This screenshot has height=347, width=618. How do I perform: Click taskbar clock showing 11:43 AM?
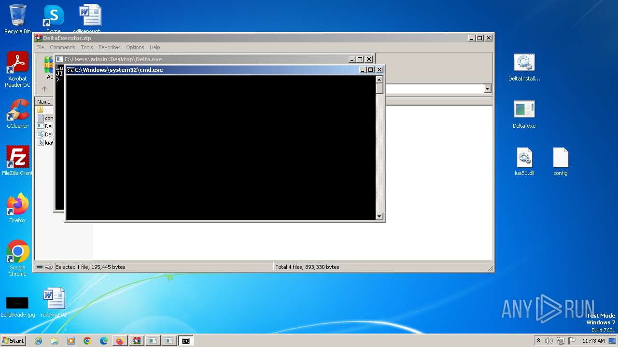pos(593,341)
